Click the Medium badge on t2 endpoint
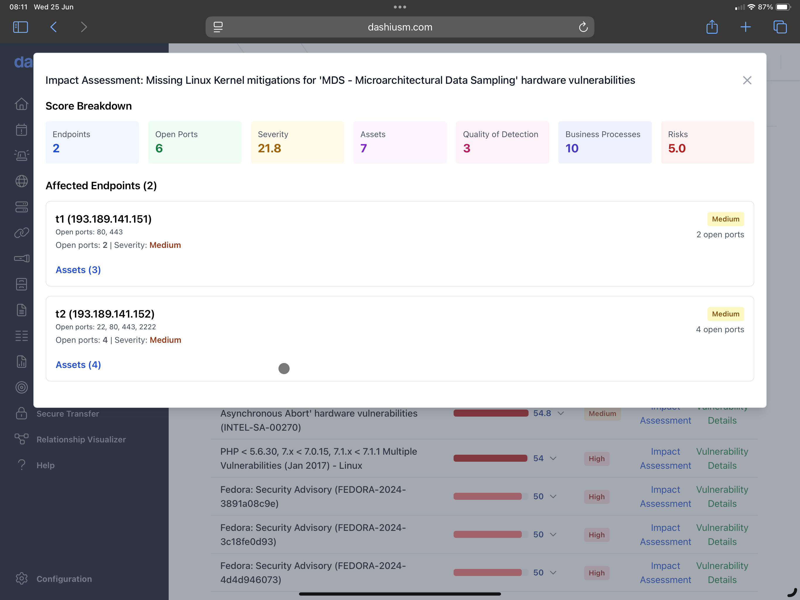Screen dimensions: 800x600 click(726, 314)
